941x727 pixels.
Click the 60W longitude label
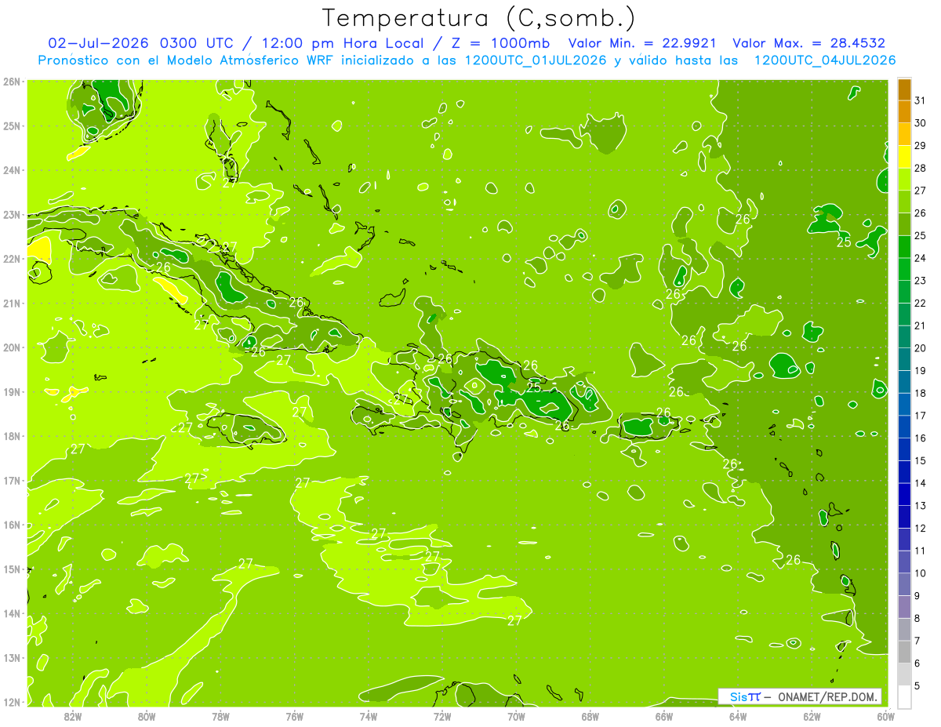[x=885, y=715]
